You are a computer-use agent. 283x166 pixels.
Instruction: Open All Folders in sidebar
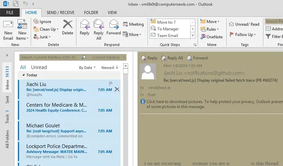pos(7,139)
